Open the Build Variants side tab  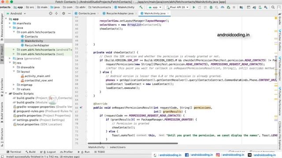point(2,112)
